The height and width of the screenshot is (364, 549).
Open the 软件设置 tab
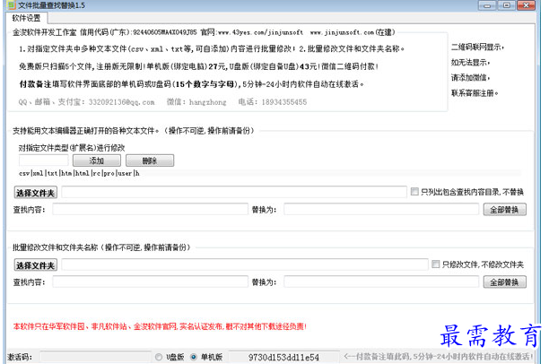pos(26,18)
